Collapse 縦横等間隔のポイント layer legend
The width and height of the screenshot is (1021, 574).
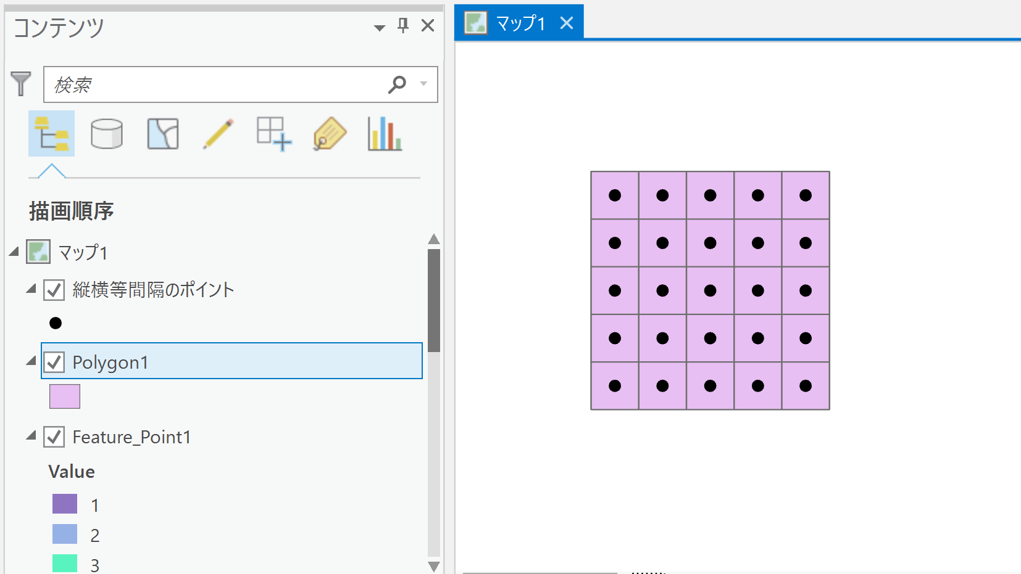pyautogui.click(x=31, y=289)
